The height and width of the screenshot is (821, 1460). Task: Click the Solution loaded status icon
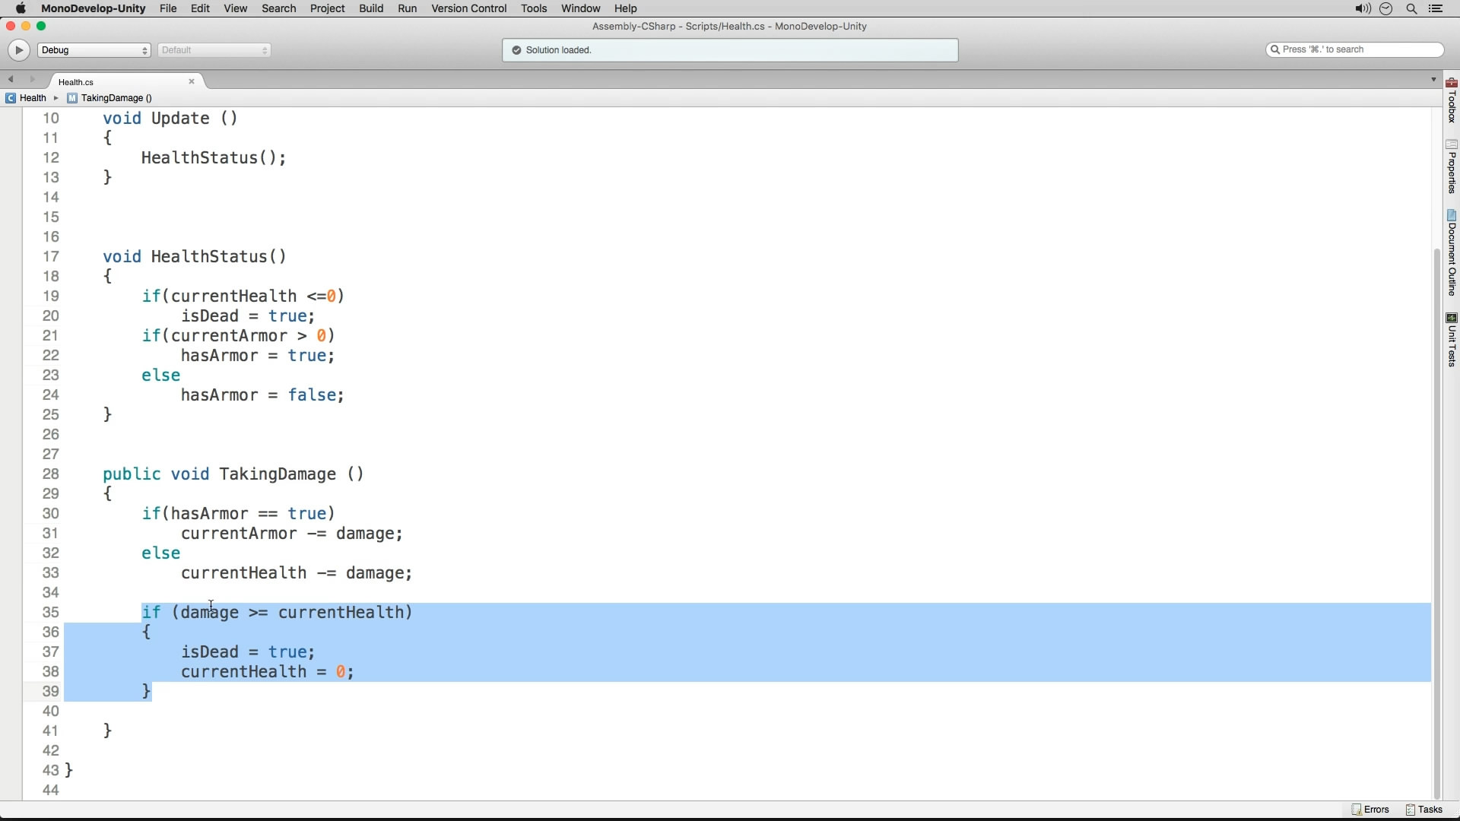coord(517,49)
